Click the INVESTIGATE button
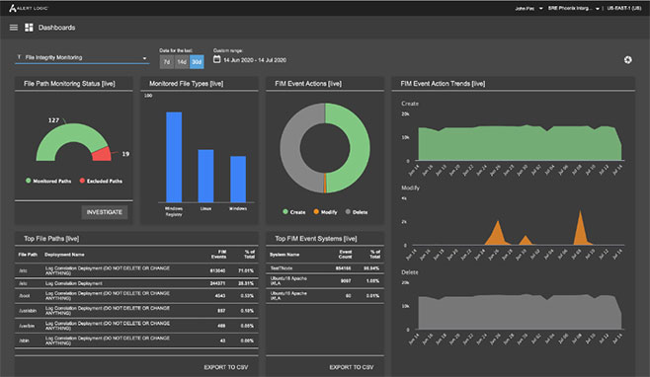Viewport: 650px width, 377px height. (105, 212)
